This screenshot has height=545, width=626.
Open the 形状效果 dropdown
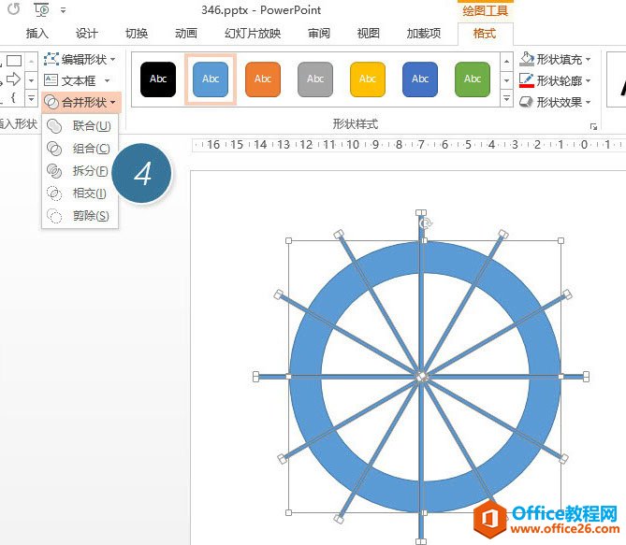[555, 102]
